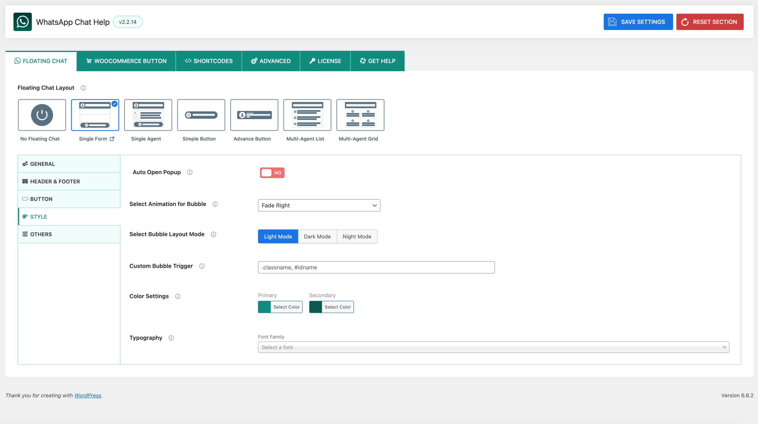Choose the Simple Button layout thumbnail

pos(201,115)
